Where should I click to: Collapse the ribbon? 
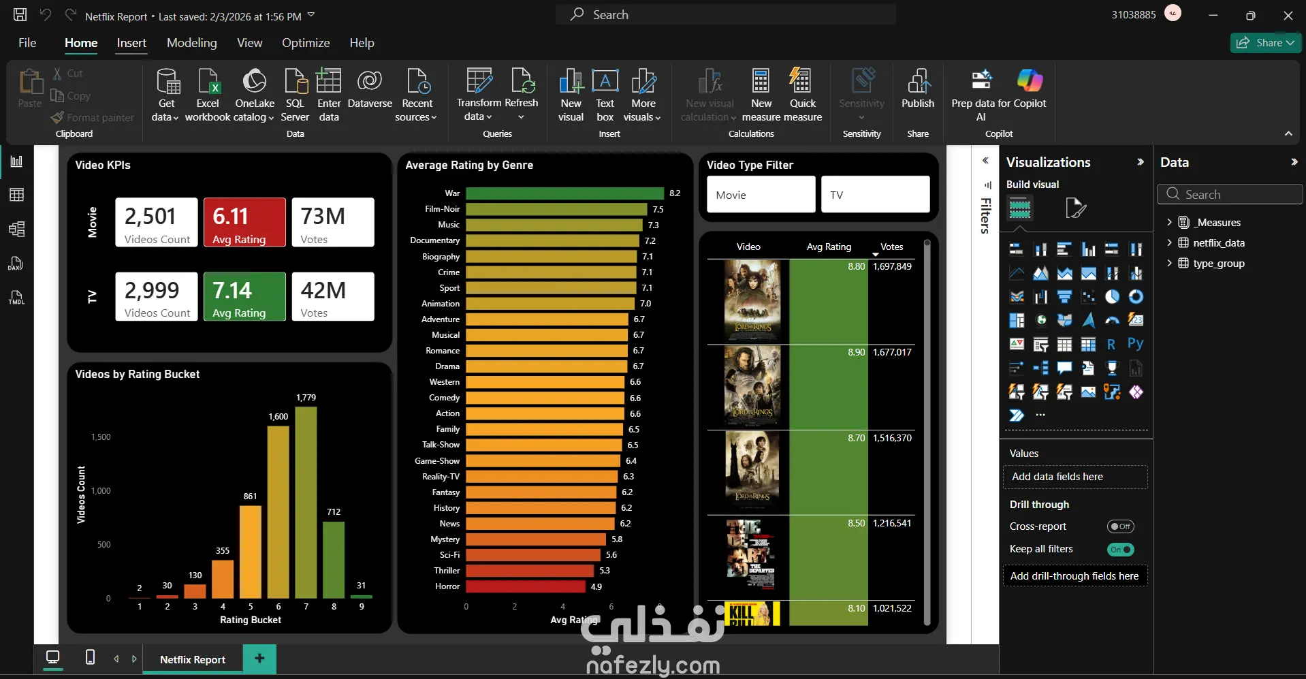1288,133
